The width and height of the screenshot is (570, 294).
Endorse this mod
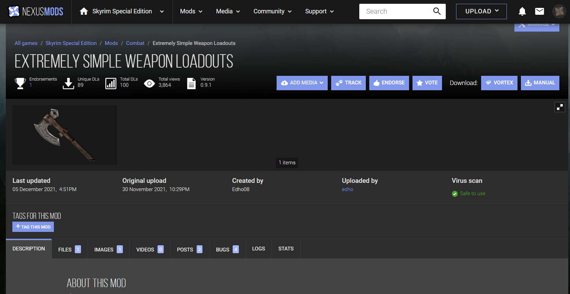389,83
